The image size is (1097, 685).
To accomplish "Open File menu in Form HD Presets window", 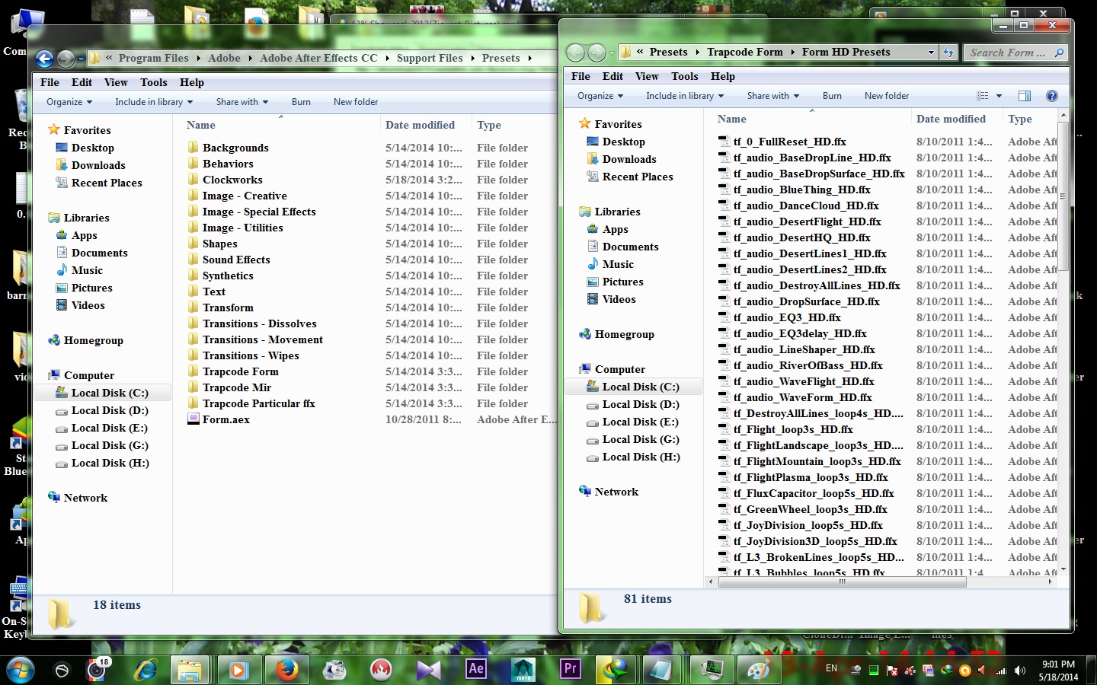I will (580, 76).
